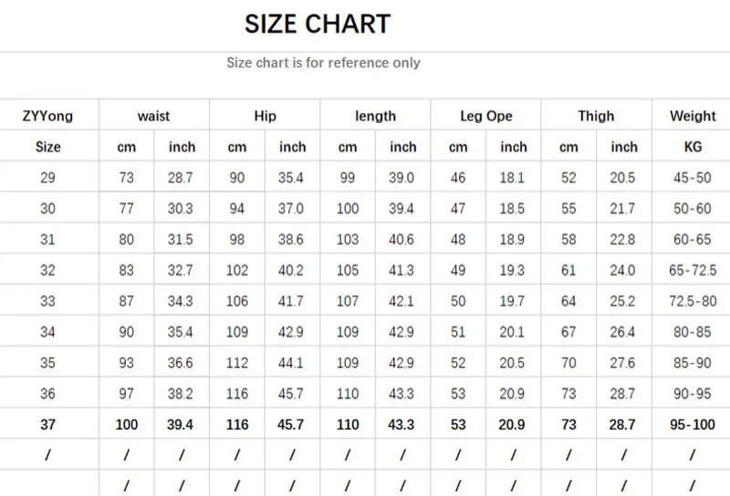Screen dimensions: 730x496
Task: Select the 'Size chart is for reference only' text
Action: pos(324,63)
